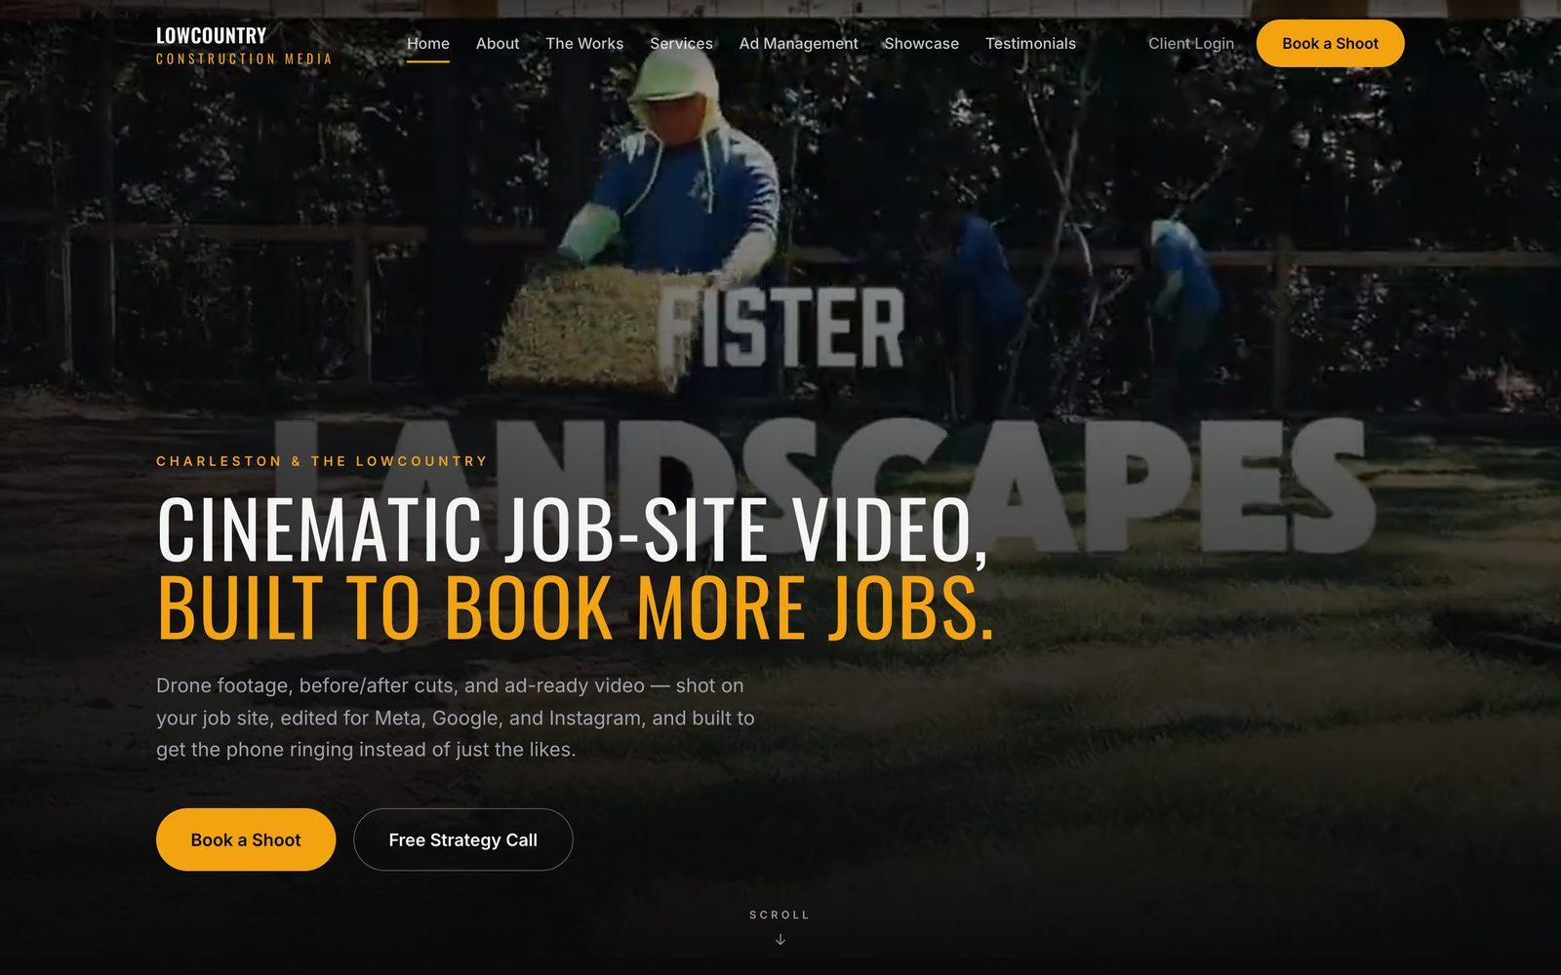The width and height of the screenshot is (1561, 975).
Task: Click the 'Cinematic Job-Site Video,' headline
Action: click(x=573, y=530)
